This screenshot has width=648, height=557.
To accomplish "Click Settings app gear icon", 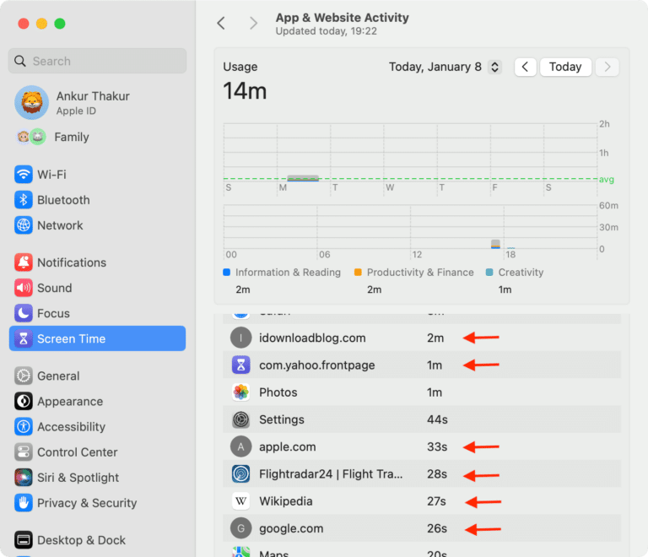I will [241, 419].
